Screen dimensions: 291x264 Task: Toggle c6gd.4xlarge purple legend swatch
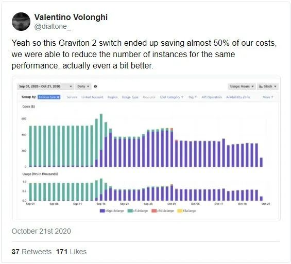click(102, 211)
